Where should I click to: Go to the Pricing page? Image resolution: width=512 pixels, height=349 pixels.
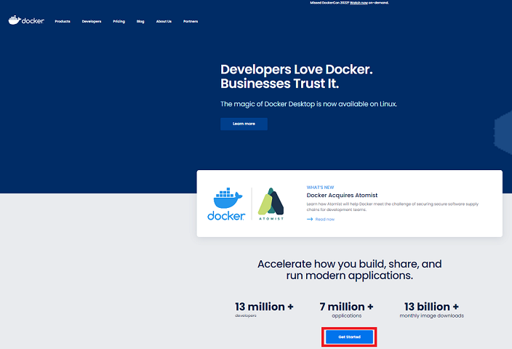[119, 21]
